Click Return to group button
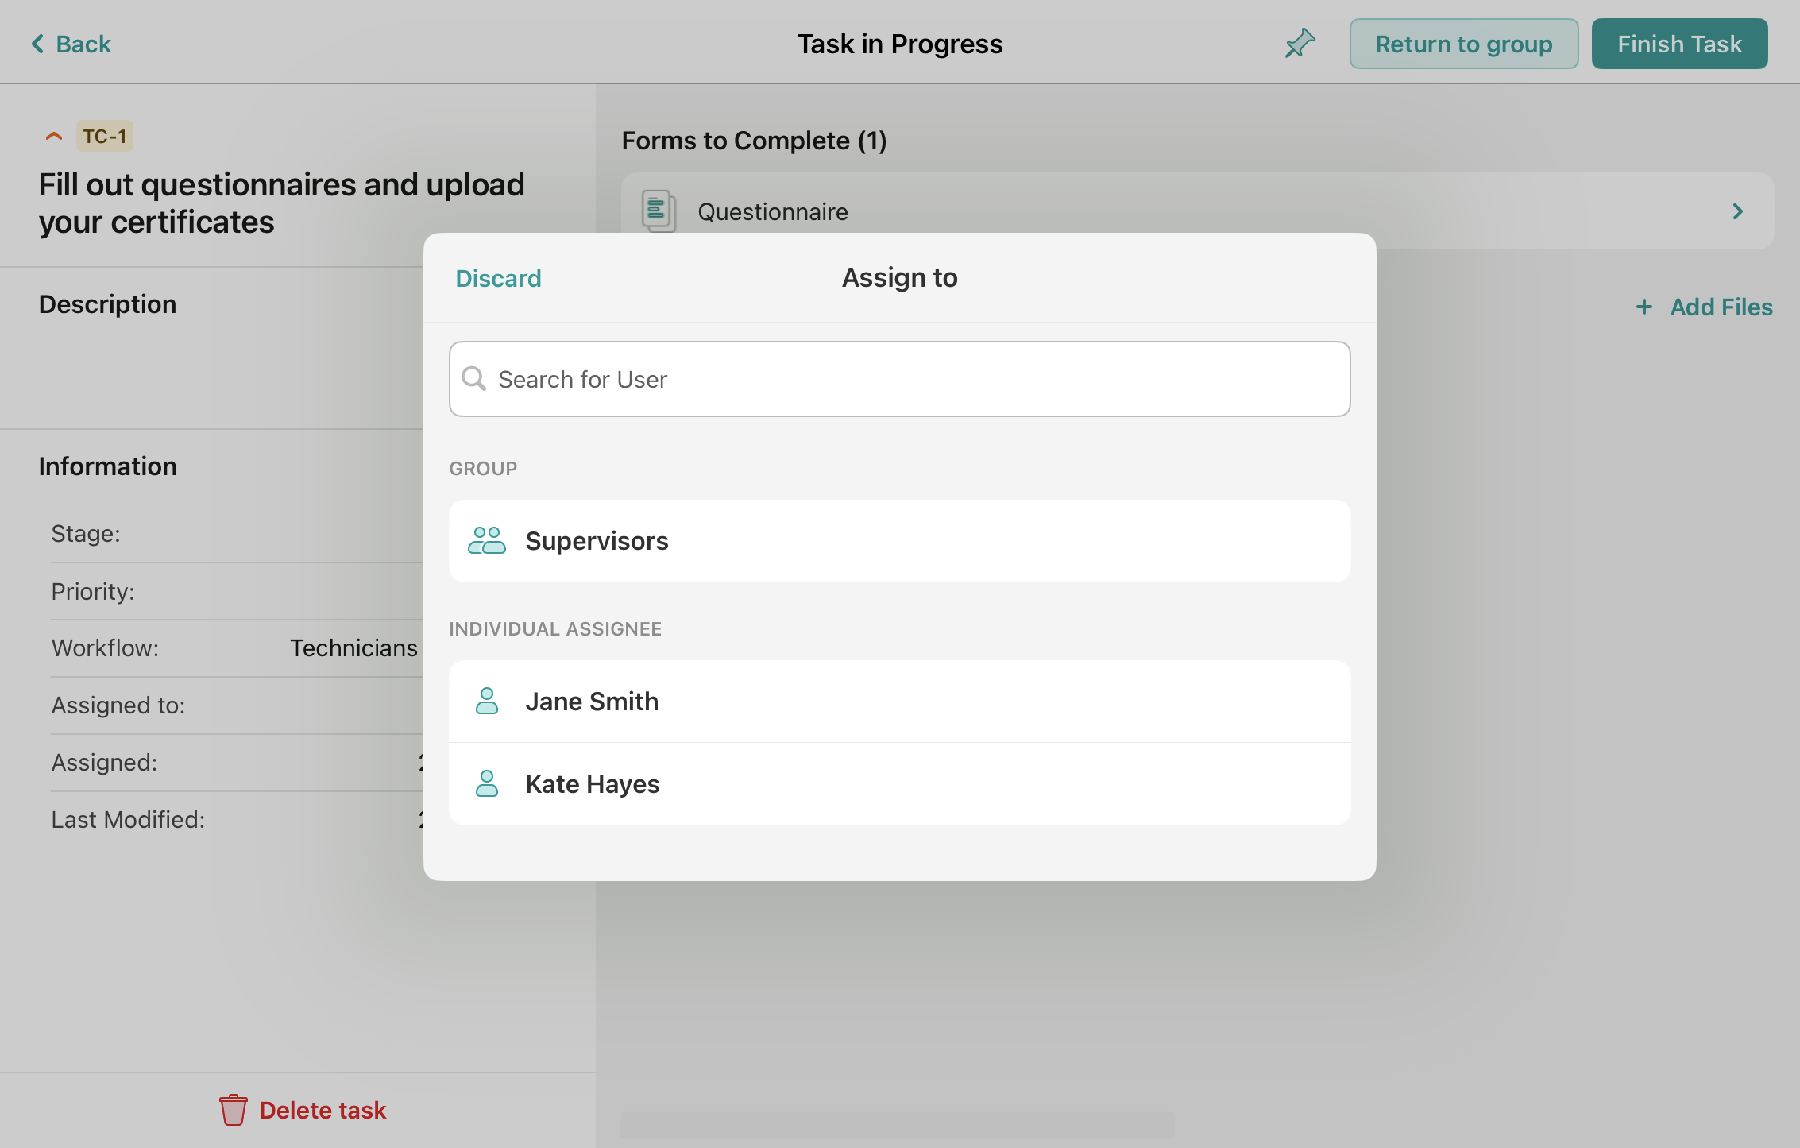Viewport: 1800px width, 1148px height. 1463,44
